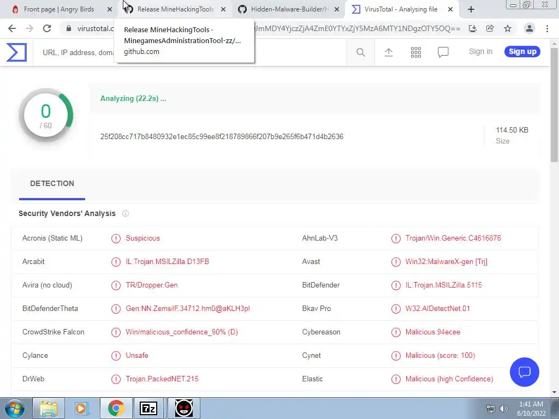Click the VirusTotal logo icon
559x419 pixels.
tap(16, 52)
